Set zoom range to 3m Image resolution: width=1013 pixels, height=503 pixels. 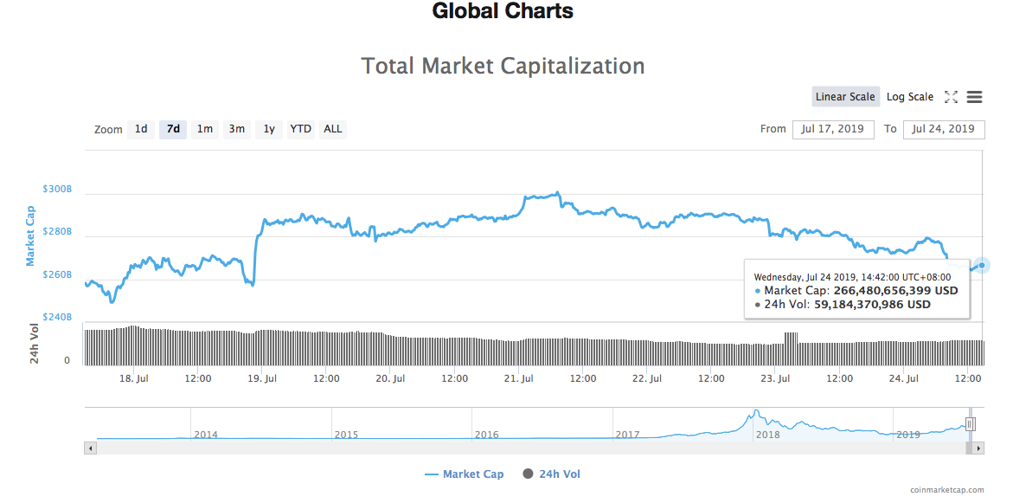pyautogui.click(x=237, y=130)
